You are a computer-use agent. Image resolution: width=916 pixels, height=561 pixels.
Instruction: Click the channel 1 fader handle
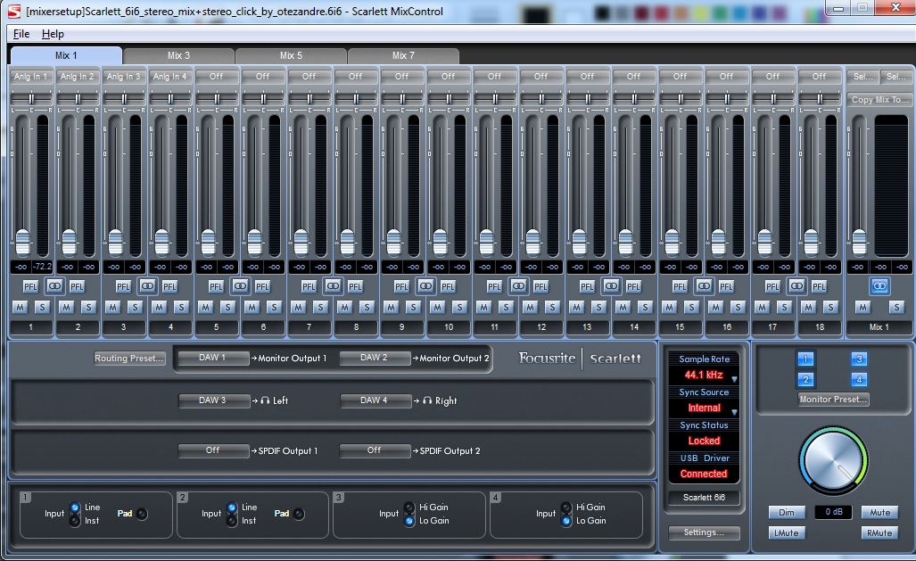(22, 242)
